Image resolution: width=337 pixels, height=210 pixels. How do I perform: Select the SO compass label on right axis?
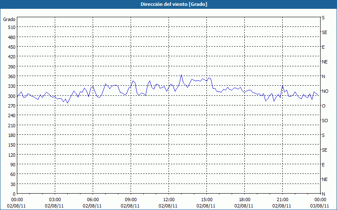tap(325, 121)
